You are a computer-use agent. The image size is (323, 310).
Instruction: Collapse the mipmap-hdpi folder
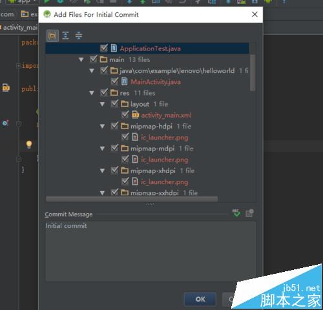[103, 127]
